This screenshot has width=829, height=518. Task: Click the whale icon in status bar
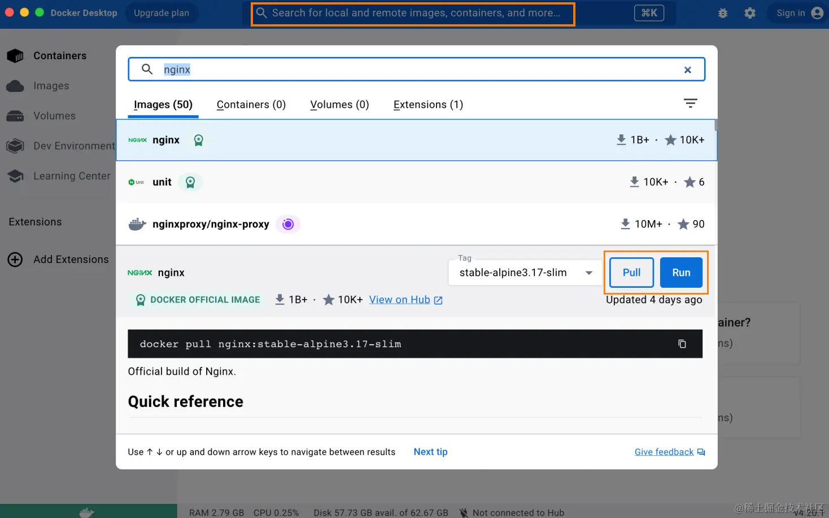pyautogui.click(x=86, y=512)
